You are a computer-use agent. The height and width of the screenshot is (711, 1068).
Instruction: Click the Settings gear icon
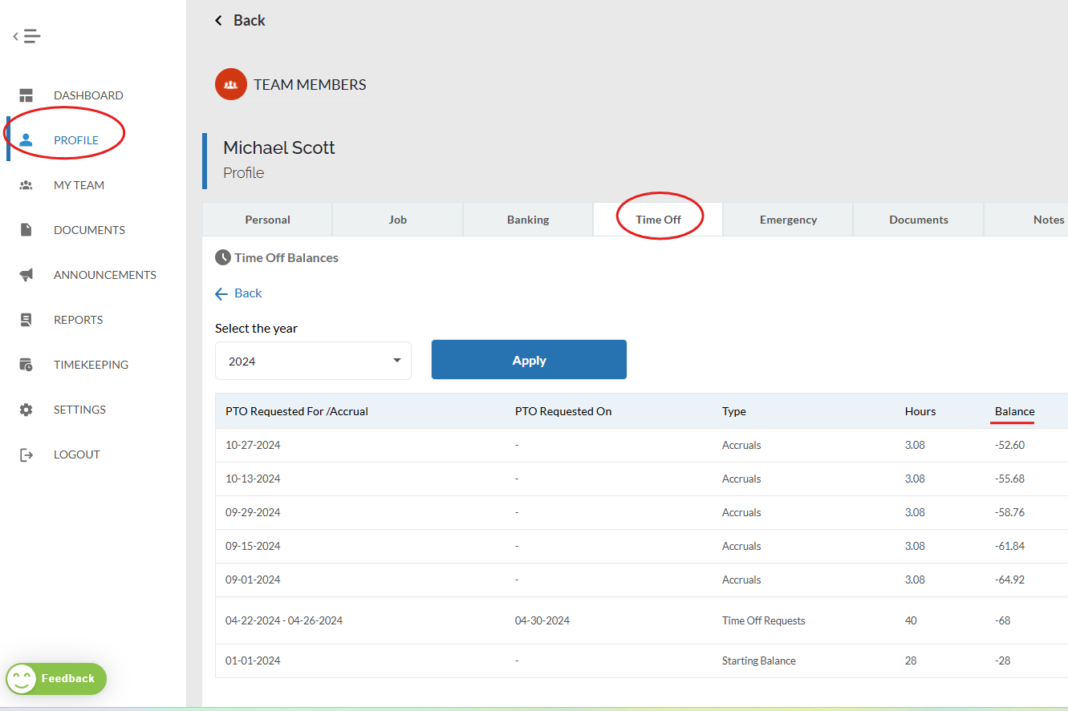point(26,410)
